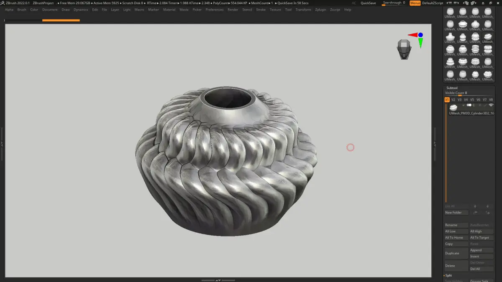The height and width of the screenshot is (282, 502).
Task: Click the Move Up curved arrow beside New Folder
Action: [475, 213]
